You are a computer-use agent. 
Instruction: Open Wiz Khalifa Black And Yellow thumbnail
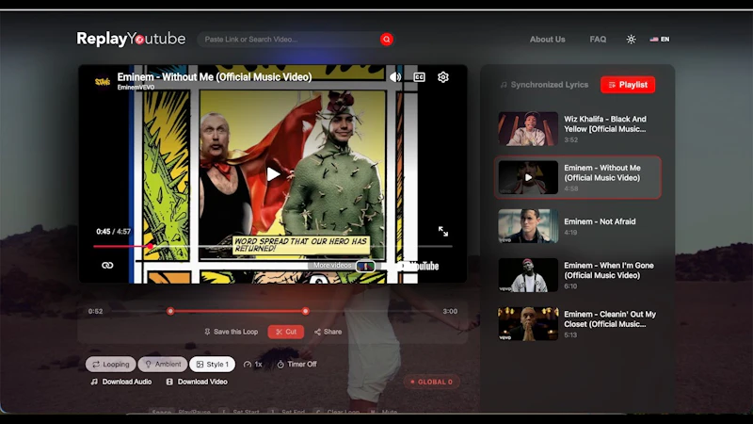tap(528, 129)
